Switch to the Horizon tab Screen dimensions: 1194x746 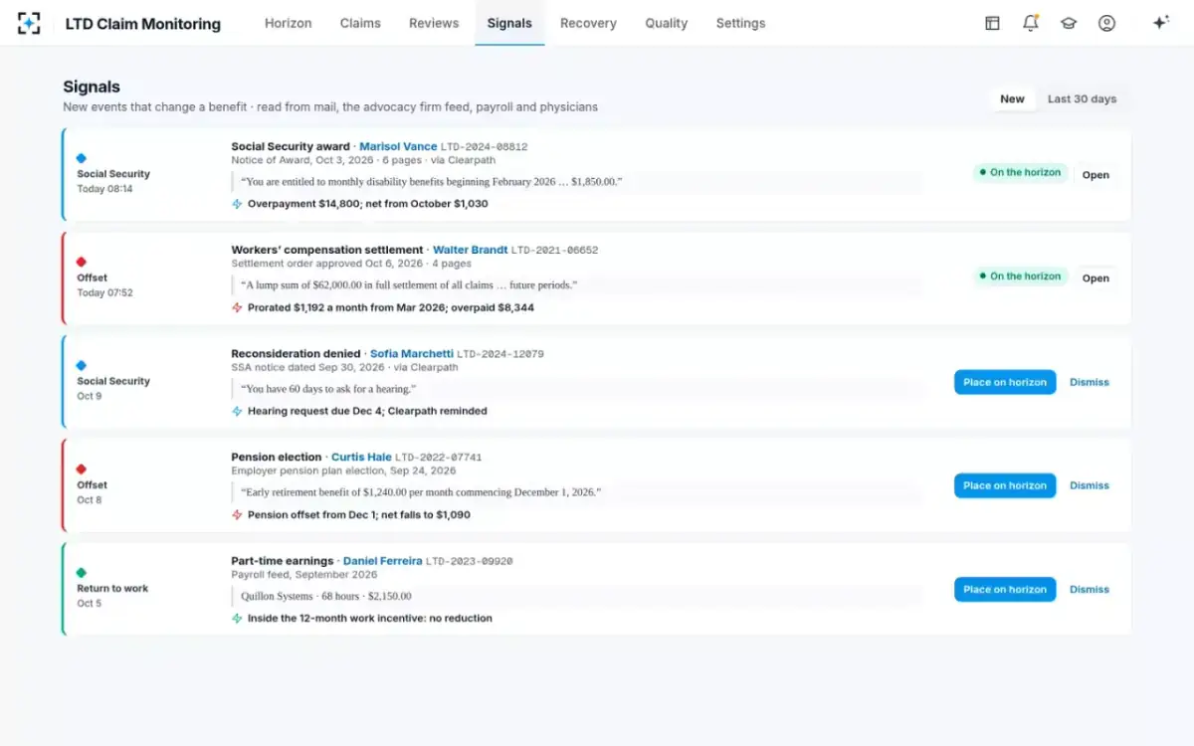(x=288, y=23)
